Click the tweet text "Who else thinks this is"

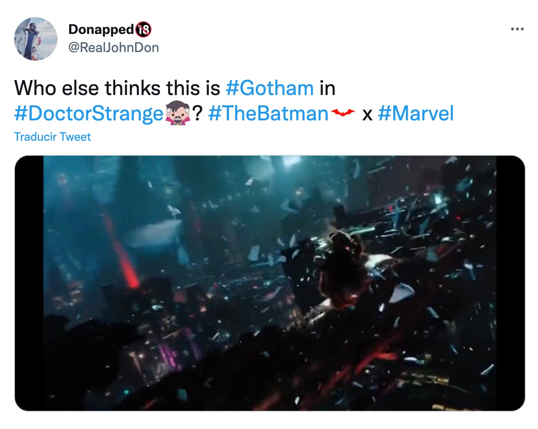coord(117,88)
